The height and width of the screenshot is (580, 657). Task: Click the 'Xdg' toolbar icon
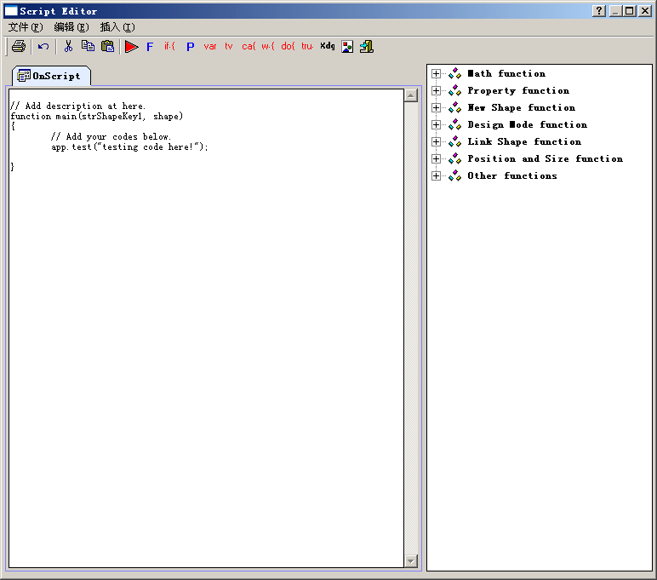click(328, 46)
